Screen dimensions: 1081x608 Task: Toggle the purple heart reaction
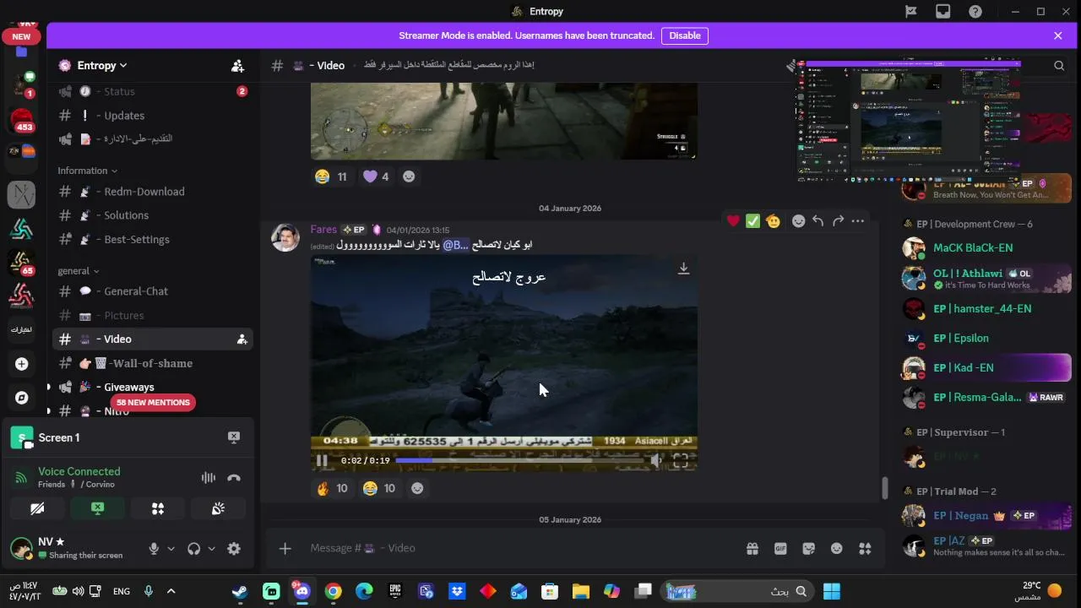377,176
